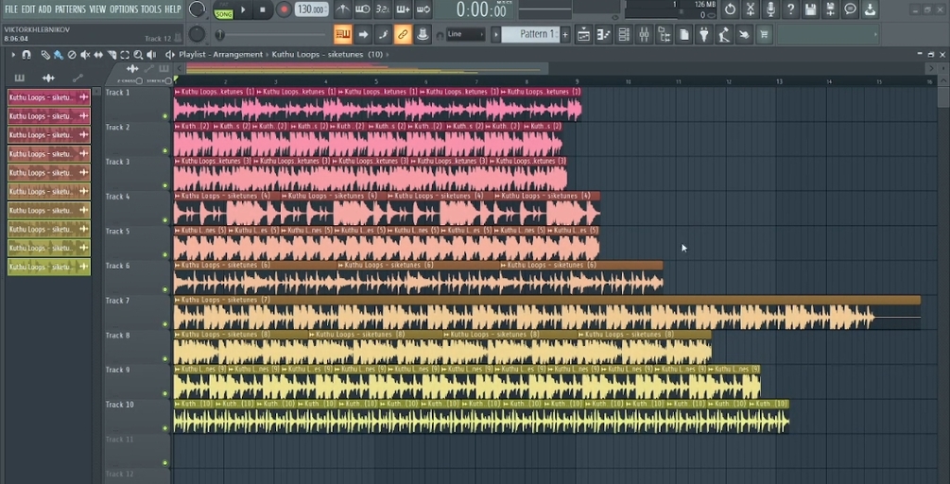Image resolution: width=950 pixels, height=484 pixels.
Task: Toggle the playlist snap magnet icon
Action: 26,55
